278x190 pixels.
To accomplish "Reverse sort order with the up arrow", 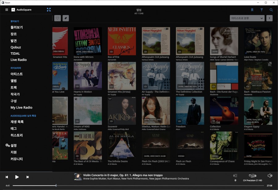I will coord(269,18).
